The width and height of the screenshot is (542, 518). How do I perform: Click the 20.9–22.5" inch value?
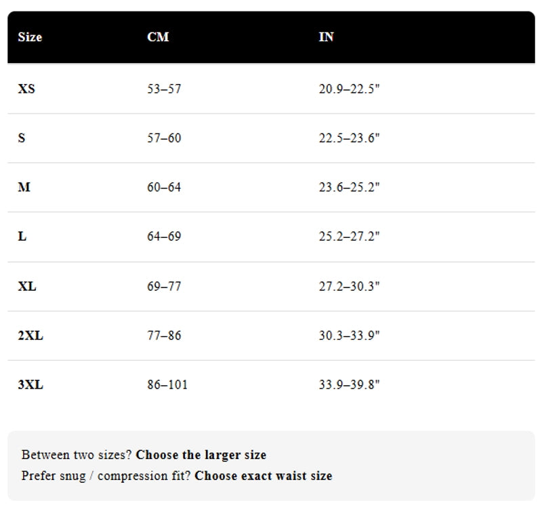click(x=350, y=89)
